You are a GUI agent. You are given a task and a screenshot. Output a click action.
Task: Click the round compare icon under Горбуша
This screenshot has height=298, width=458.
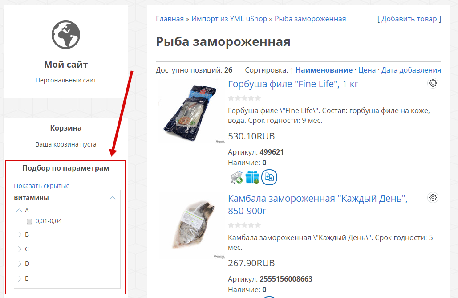pyautogui.click(x=269, y=177)
